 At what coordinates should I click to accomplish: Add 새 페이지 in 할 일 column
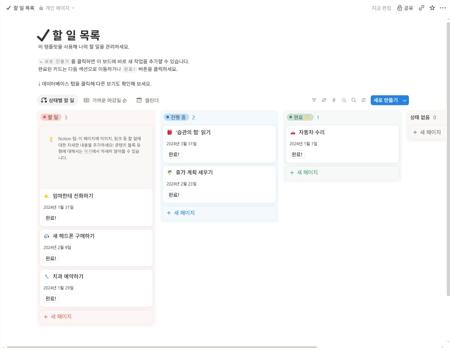(x=96, y=317)
